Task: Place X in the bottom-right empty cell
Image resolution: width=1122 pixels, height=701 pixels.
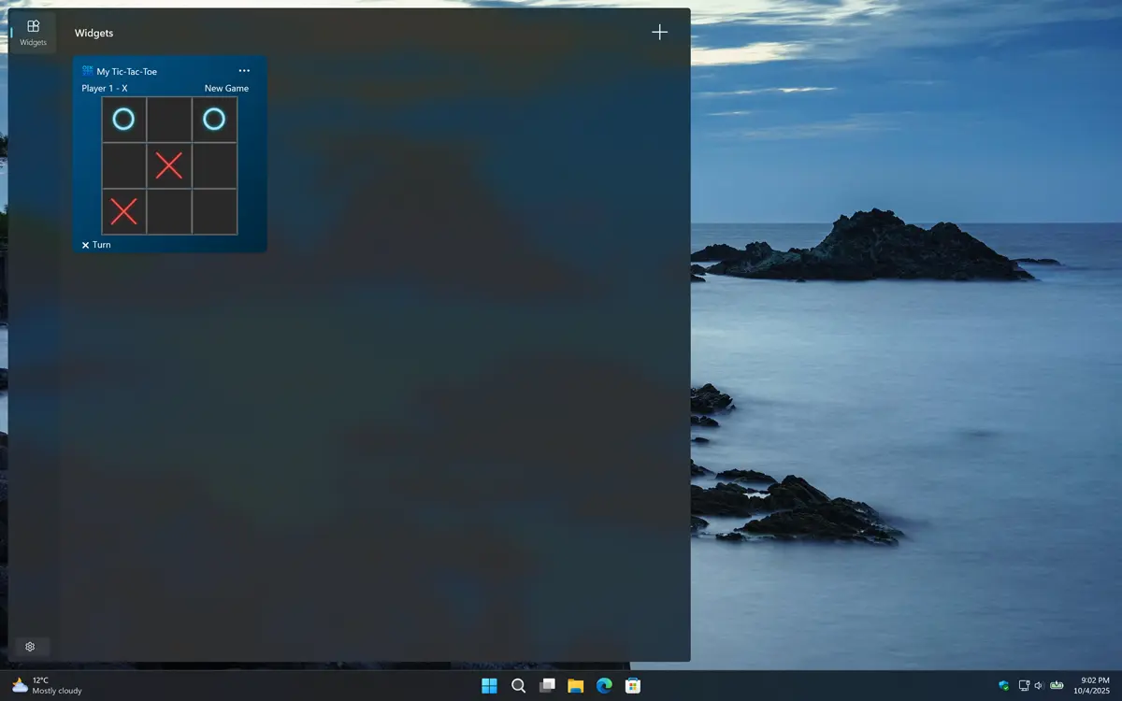Action: tap(215, 211)
